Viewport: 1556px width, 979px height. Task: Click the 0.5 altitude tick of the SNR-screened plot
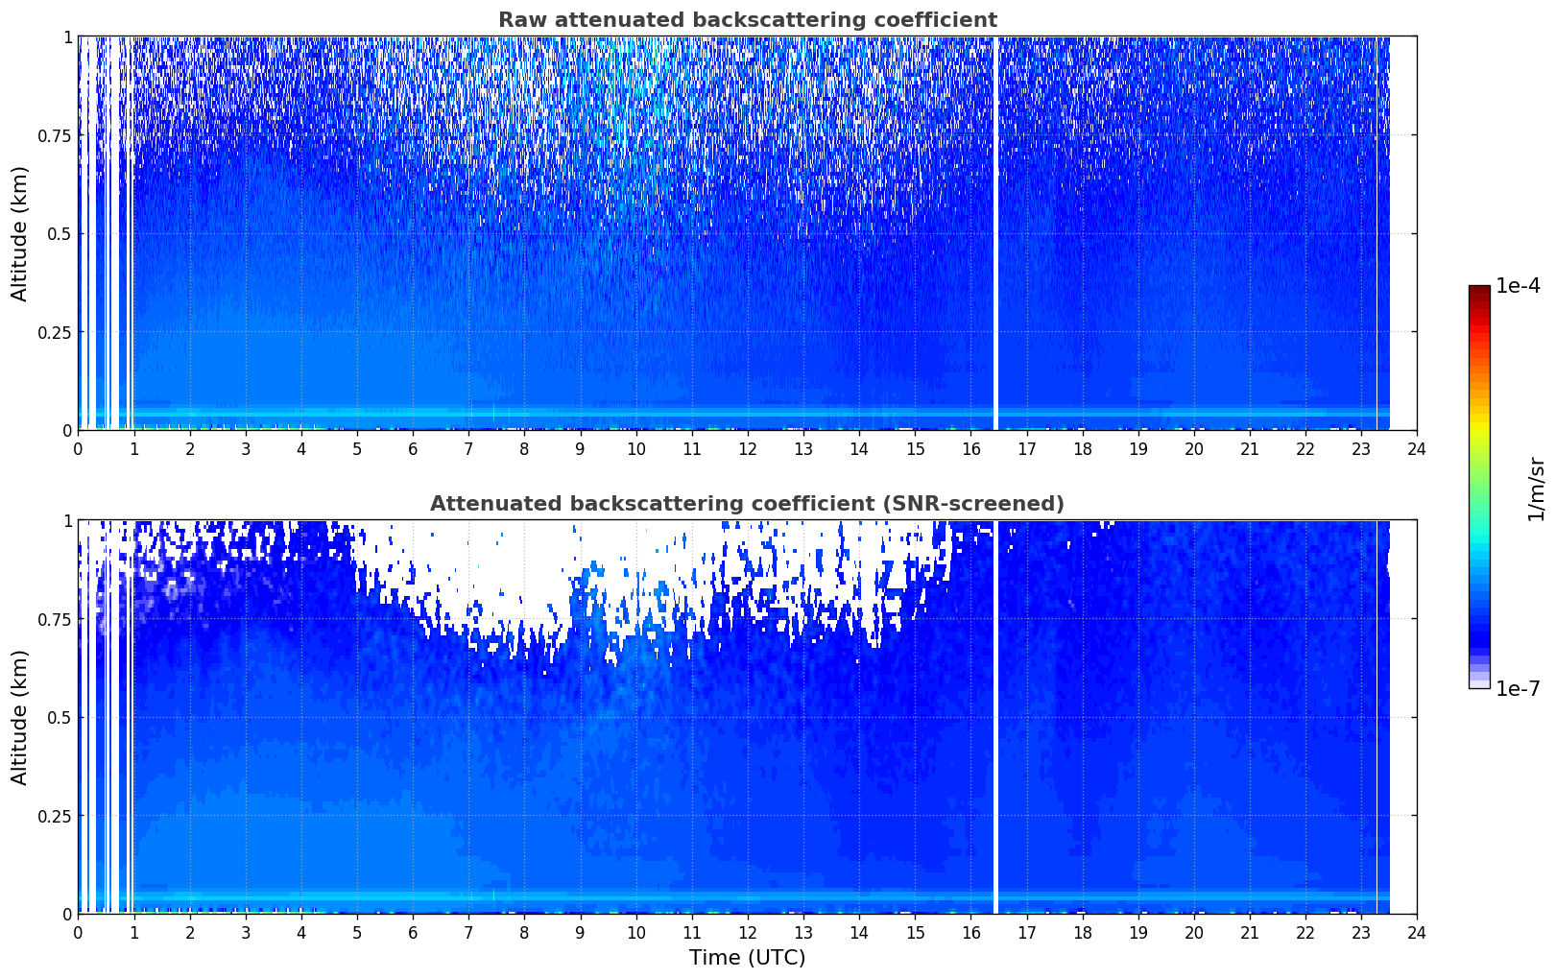point(60,717)
